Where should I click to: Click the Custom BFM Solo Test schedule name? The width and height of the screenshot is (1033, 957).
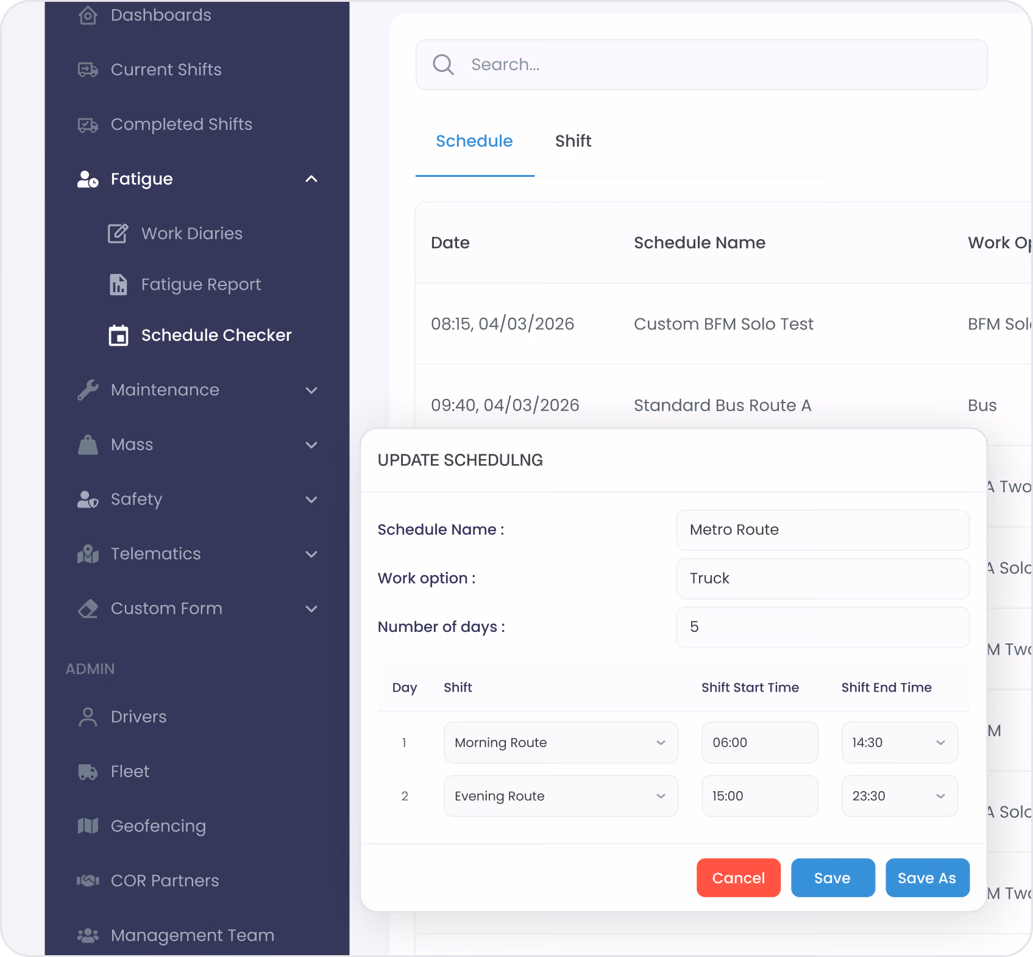[x=723, y=324]
